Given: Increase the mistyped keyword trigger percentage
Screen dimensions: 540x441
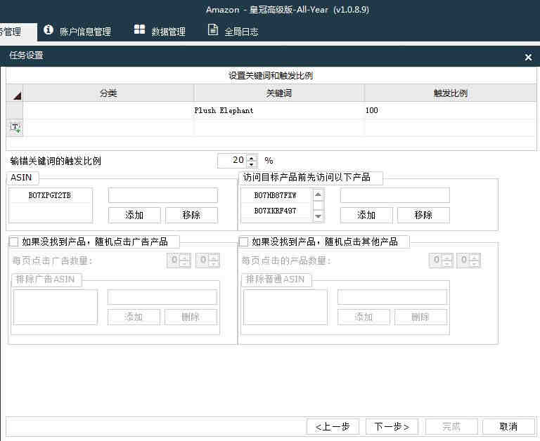Looking at the screenshot, I should coord(252,158).
